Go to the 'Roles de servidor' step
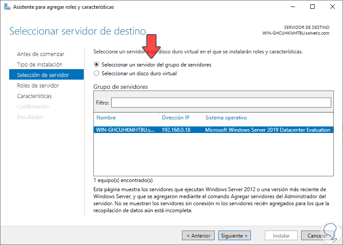Image resolution: width=343 pixels, height=245 pixels. [x=38, y=86]
